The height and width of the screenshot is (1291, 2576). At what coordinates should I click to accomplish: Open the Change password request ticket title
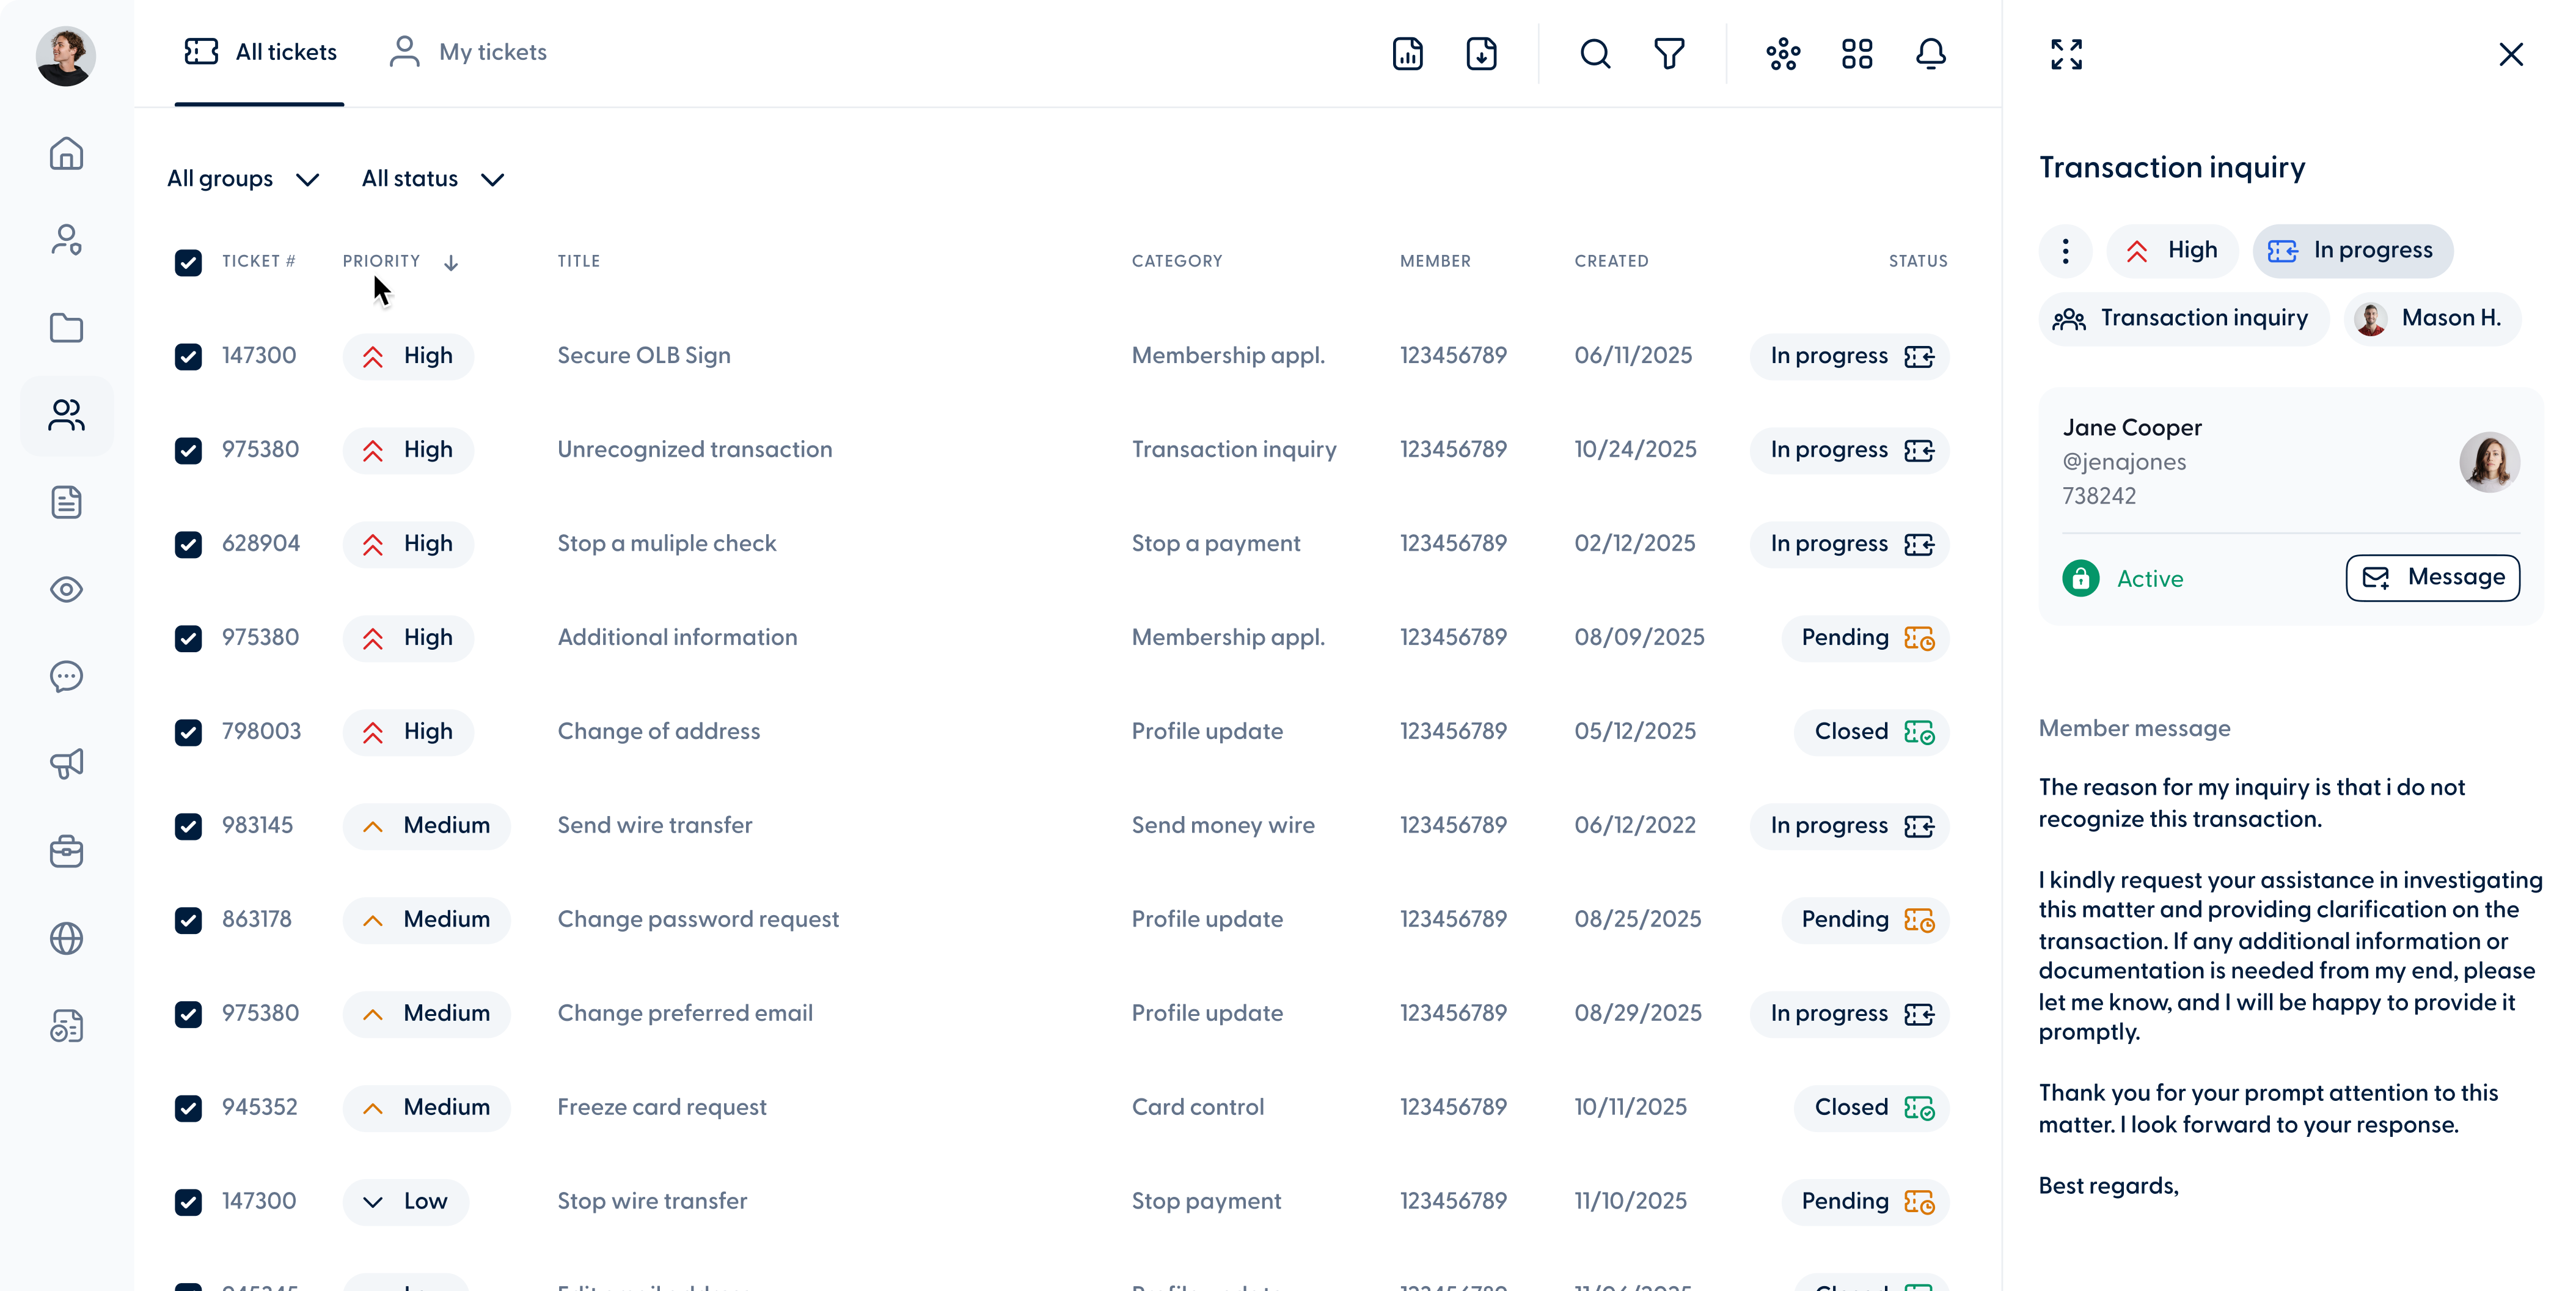(x=698, y=920)
